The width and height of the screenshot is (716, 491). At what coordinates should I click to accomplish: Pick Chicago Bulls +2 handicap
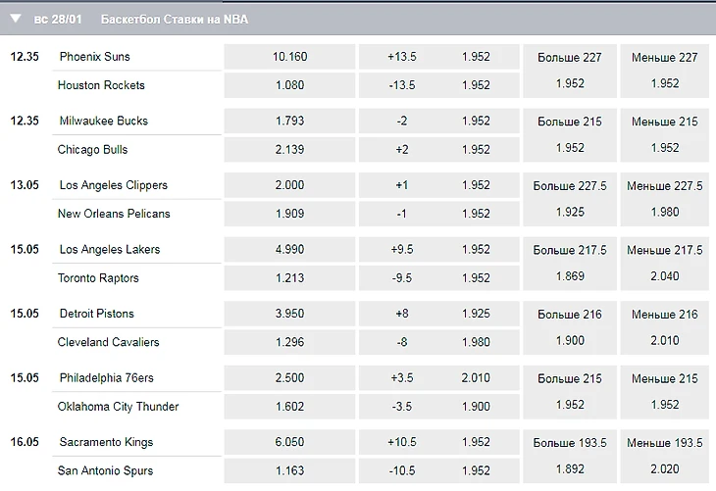click(x=438, y=150)
